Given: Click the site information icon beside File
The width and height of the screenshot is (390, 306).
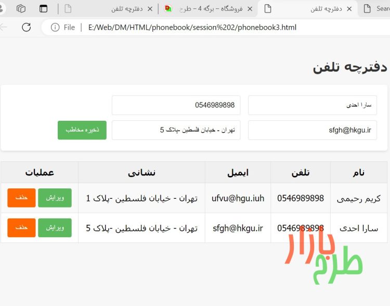Looking at the screenshot, I should click(55, 27).
